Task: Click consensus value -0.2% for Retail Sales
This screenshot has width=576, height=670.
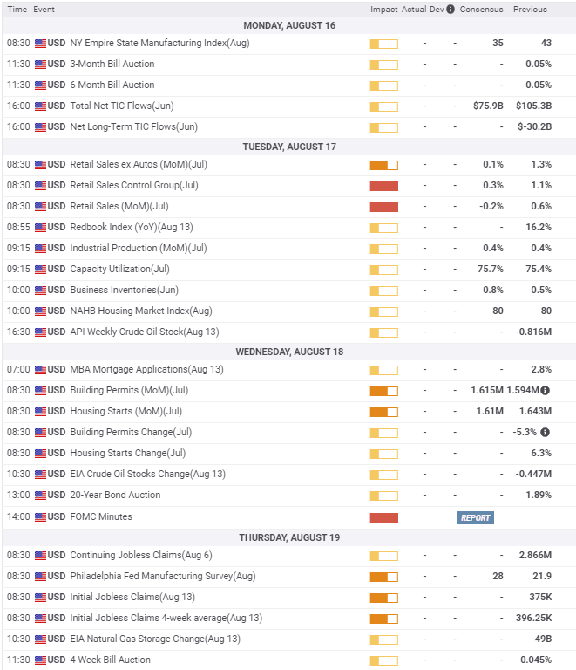Action: (x=491, y=207)
